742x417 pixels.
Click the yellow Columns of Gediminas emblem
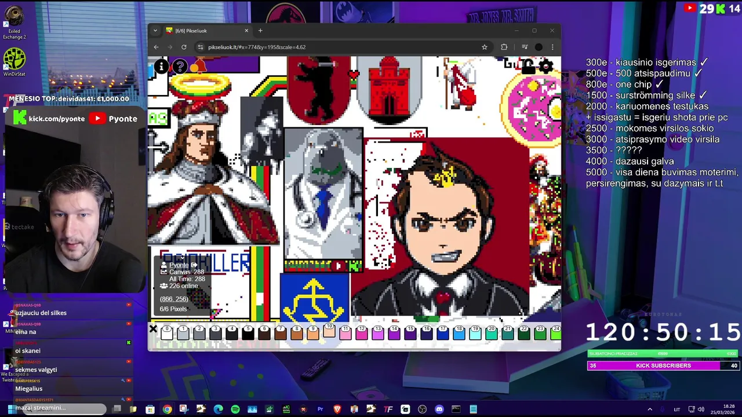(315, 298)
